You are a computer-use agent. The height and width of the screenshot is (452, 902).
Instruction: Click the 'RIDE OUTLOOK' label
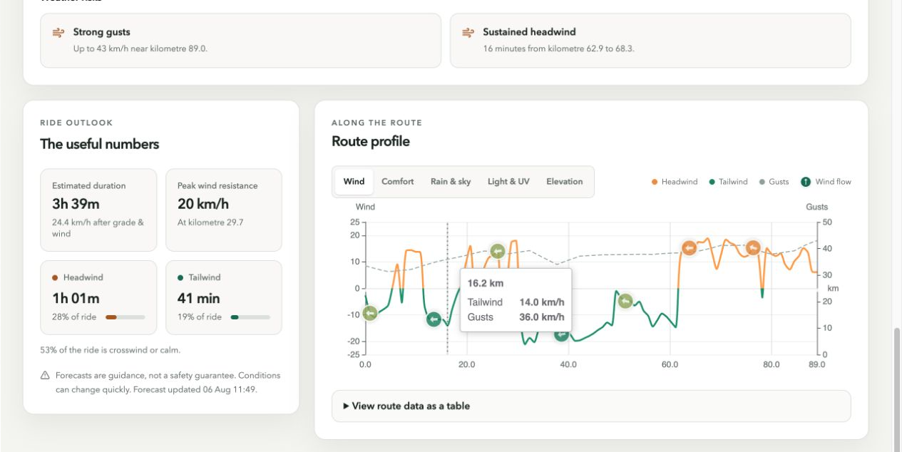click(76, 123)
